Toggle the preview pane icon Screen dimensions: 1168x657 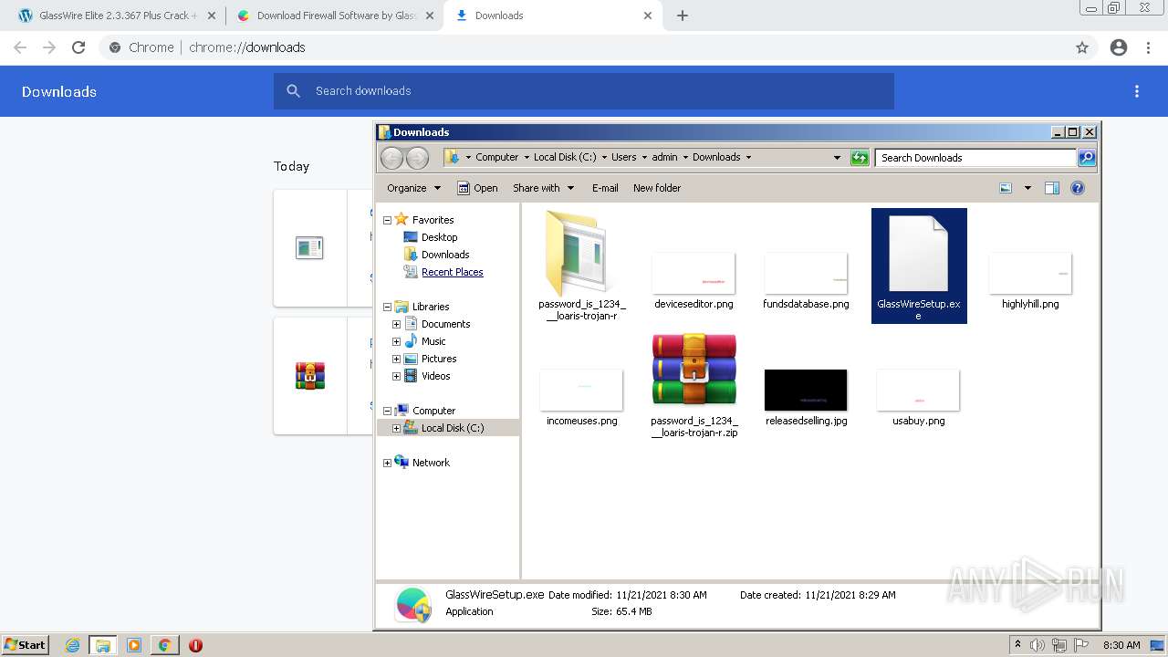pos(1052,188)
